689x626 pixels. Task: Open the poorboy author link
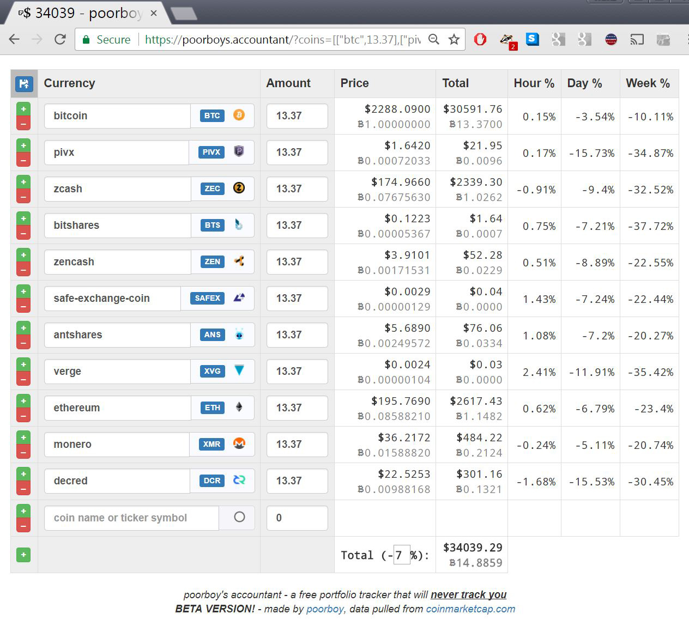click(x=325, y=609)
